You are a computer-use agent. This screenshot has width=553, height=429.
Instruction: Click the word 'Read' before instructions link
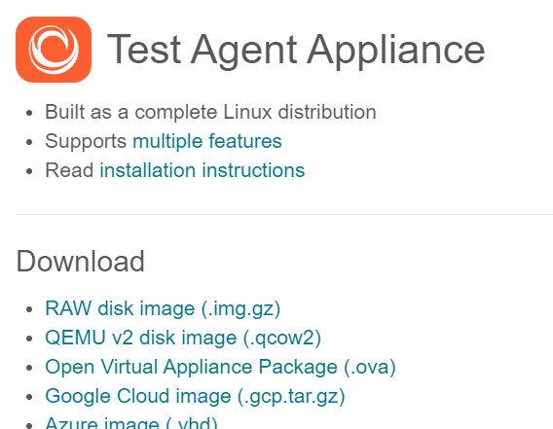(x=69, y=170)
